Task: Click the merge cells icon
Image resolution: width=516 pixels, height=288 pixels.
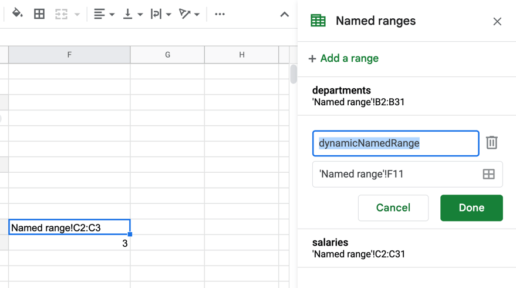Action: point(61,14)
